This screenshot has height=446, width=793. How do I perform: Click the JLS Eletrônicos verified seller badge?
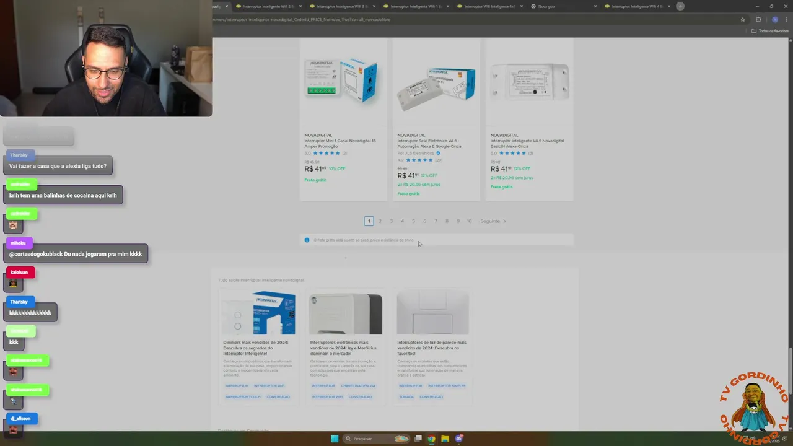[x=438, y=153]
